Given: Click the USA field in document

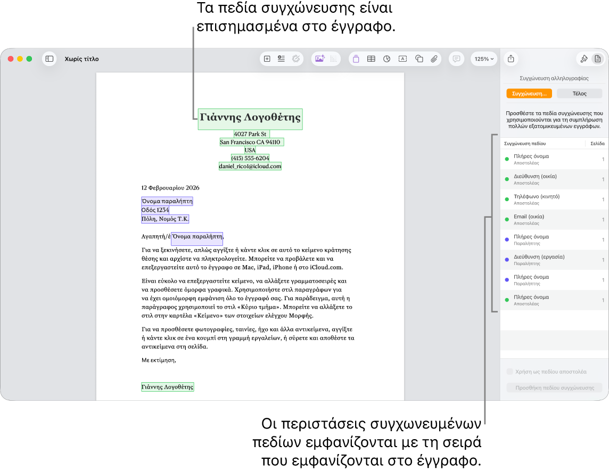Looking at the screenshot, I should pos(250,150).
